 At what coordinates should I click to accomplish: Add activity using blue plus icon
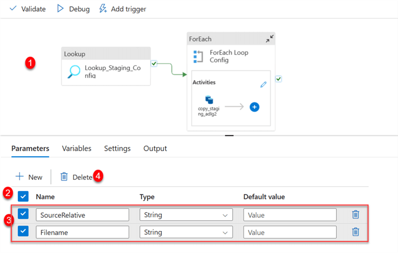click(255, 107)
